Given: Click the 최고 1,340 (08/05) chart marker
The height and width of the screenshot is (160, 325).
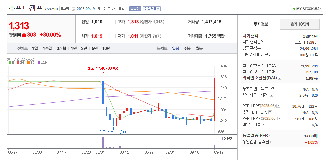Looking at the screenshot, I should tap(103, 68).
